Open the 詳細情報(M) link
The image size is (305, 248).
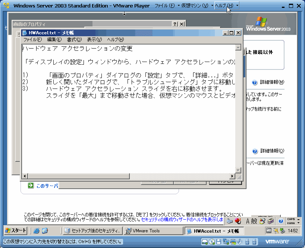tap(272, 82)
